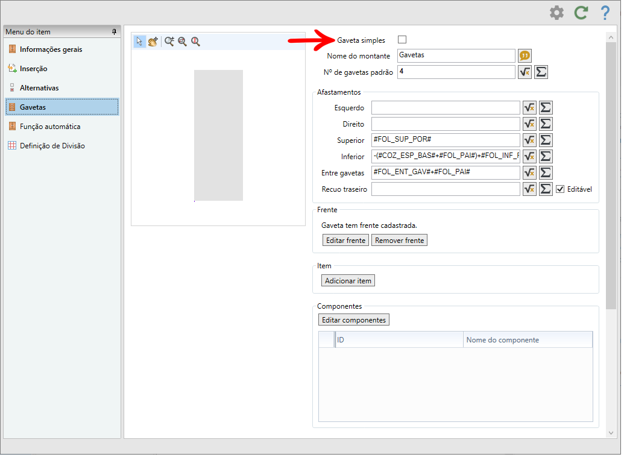
Task: Click the Direito input field
Action: tap(446, 124)
